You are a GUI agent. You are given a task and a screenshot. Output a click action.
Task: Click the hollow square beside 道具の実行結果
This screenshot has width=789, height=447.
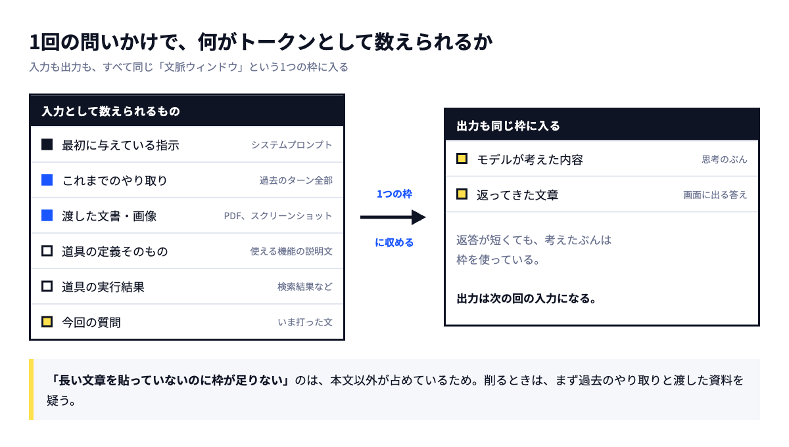tap(47, 286)
